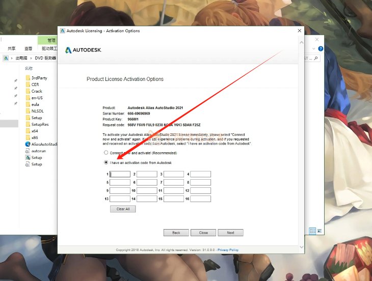Image resolution: width=372 pixels, height=281 pixels.
Task: Click the dialog scrollbar up arrow
Action: (302, 43)
